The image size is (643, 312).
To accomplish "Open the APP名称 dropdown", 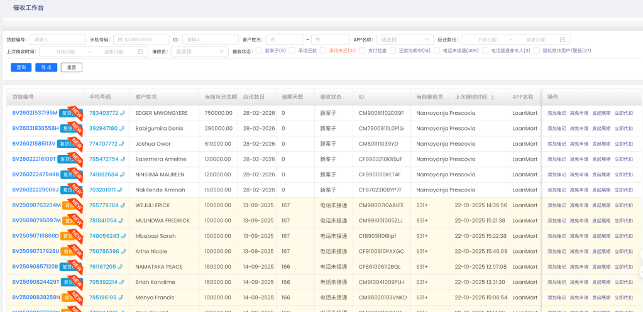I will pyautogui.click(x=405, y=40).
